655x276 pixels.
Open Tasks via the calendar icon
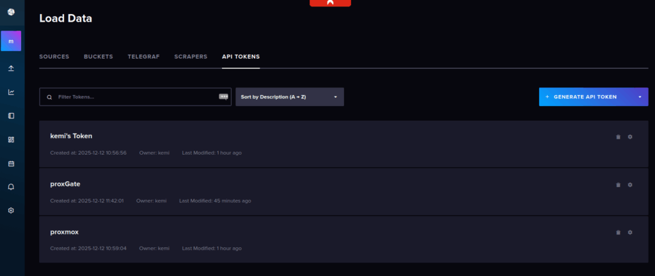(11, 164)
